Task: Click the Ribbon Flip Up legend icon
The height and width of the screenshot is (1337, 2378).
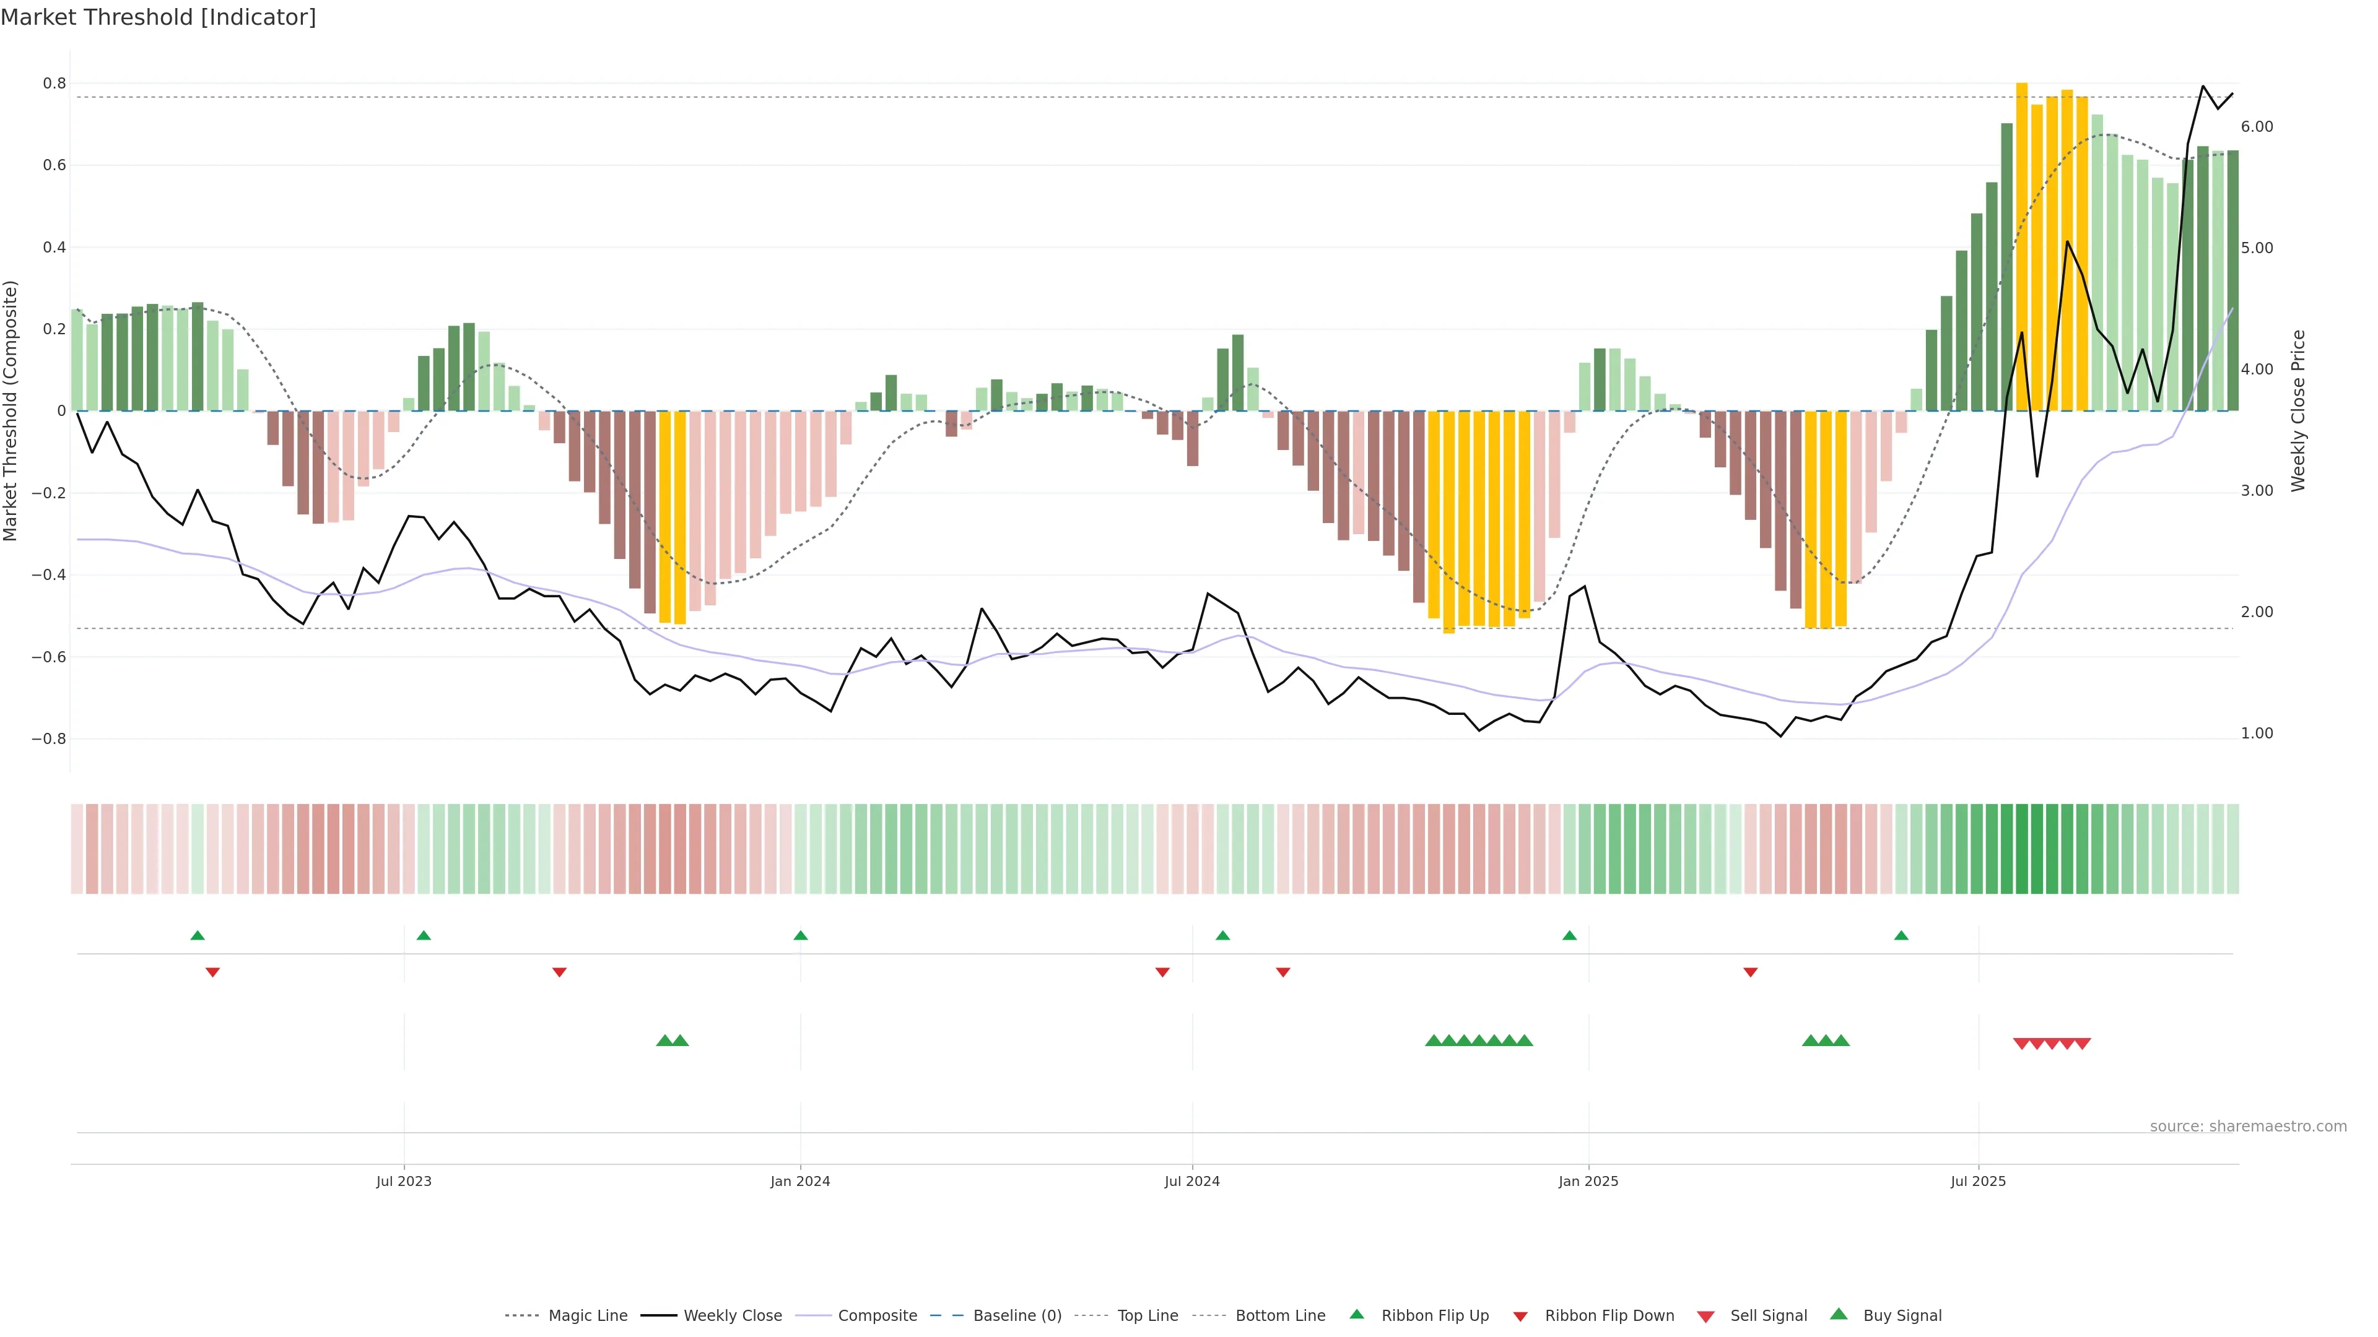Action: [x=1356, y=1315]
